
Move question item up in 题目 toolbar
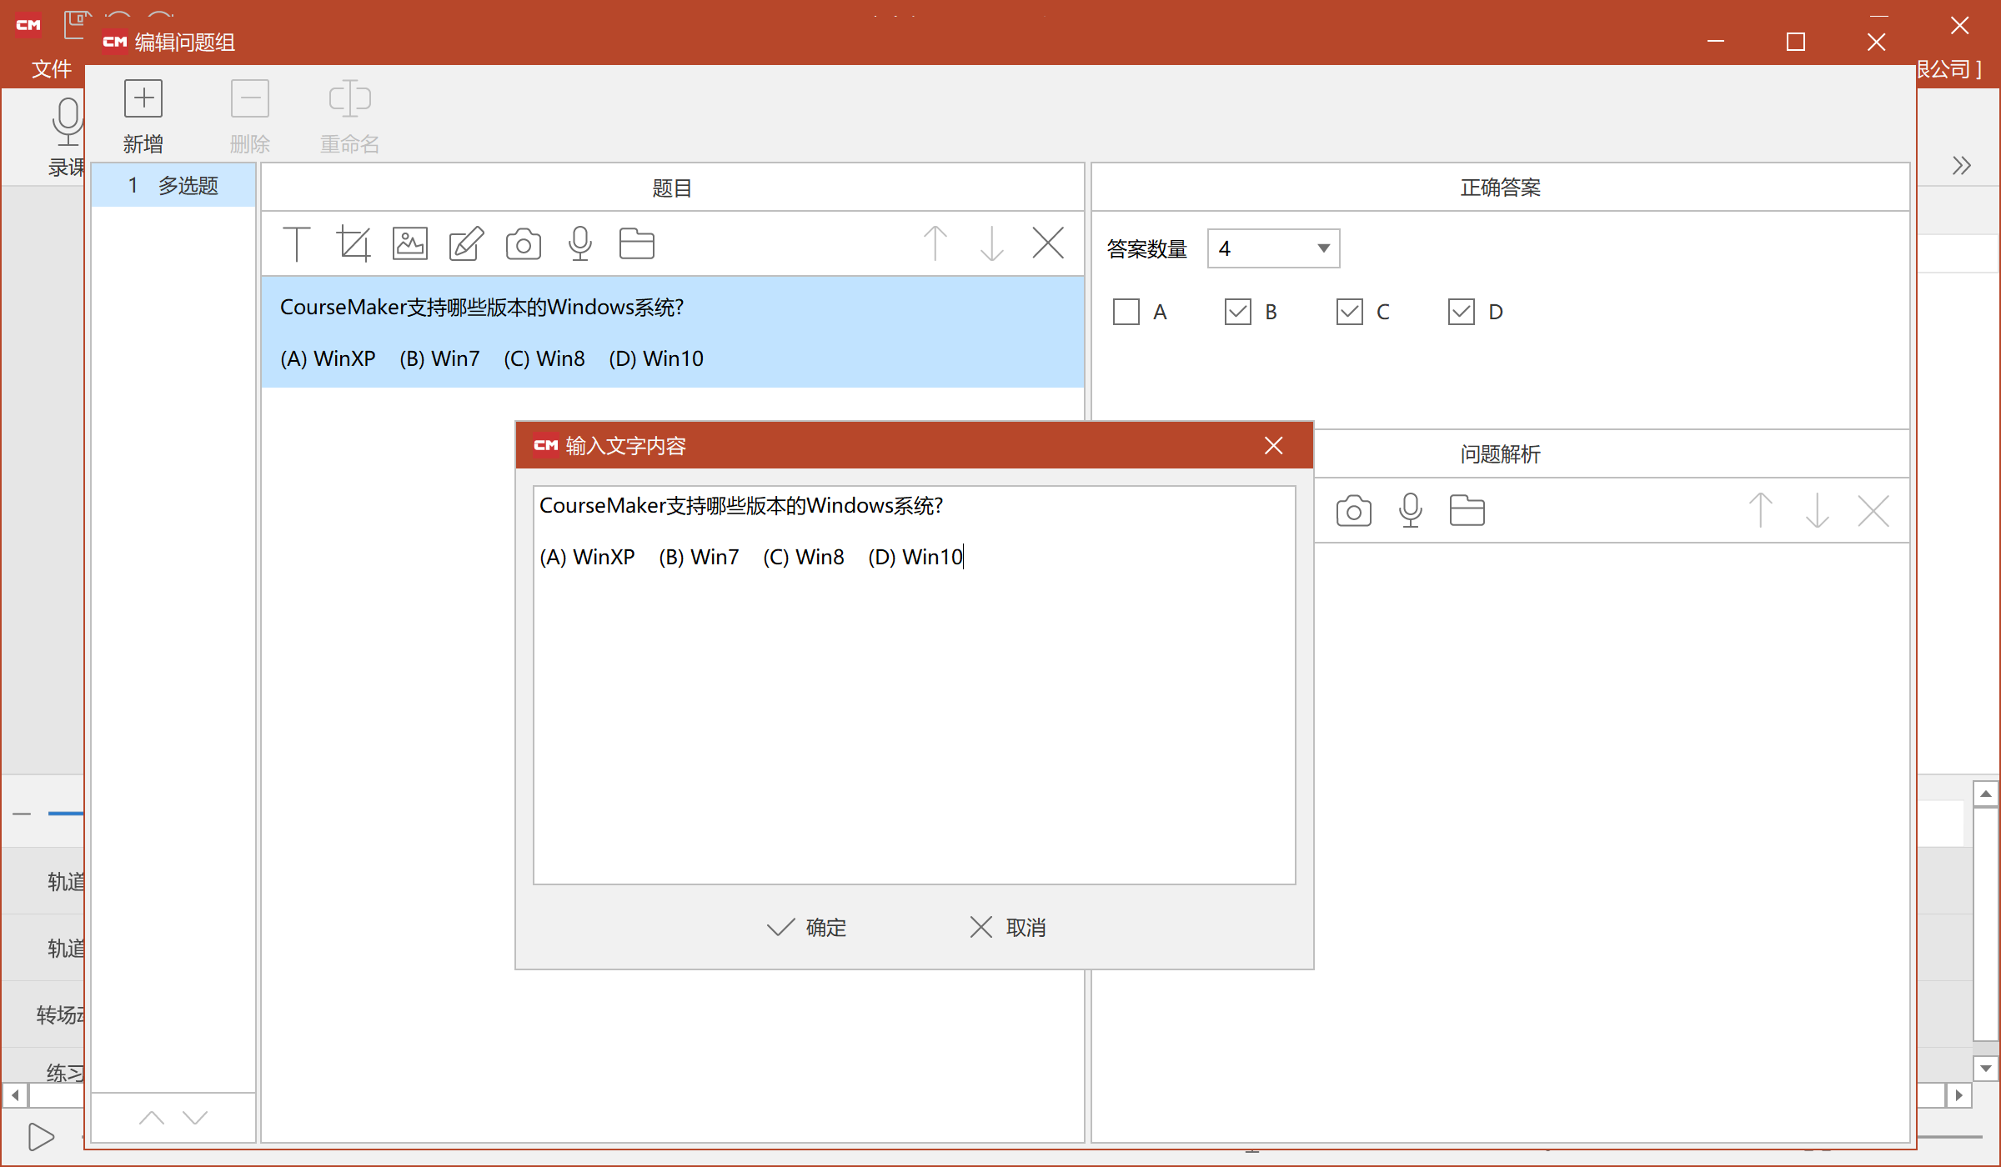click(935, 243)
